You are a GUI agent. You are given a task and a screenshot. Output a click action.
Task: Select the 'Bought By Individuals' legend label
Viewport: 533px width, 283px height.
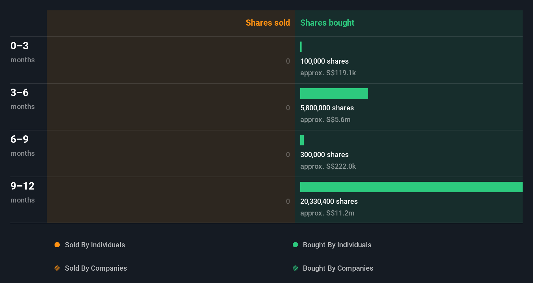(337, 245)
